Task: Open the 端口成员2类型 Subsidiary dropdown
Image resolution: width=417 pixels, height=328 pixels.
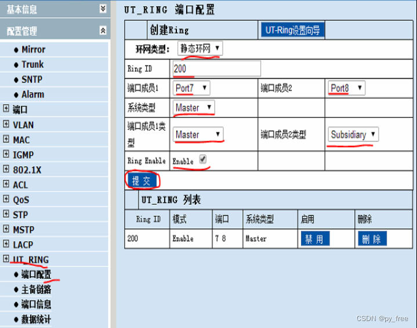Action: (x=353, y=134)
